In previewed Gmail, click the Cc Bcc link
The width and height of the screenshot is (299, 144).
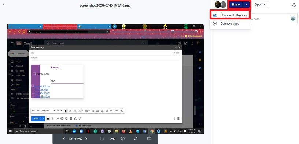[x=176, y=53]
